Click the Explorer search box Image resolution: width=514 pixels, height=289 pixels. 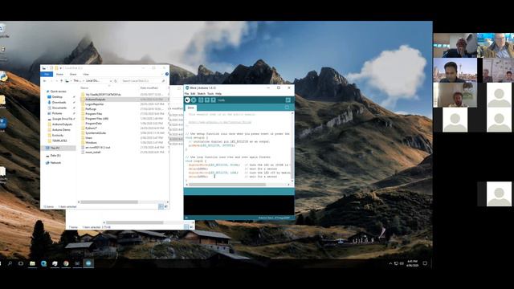click(143, 80)
